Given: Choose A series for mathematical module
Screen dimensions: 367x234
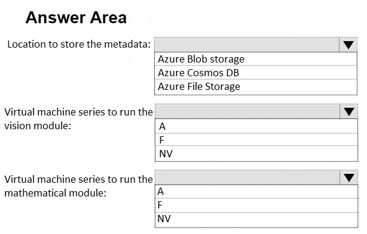Looking at the screenshot, I should click(x=256, y=192).
